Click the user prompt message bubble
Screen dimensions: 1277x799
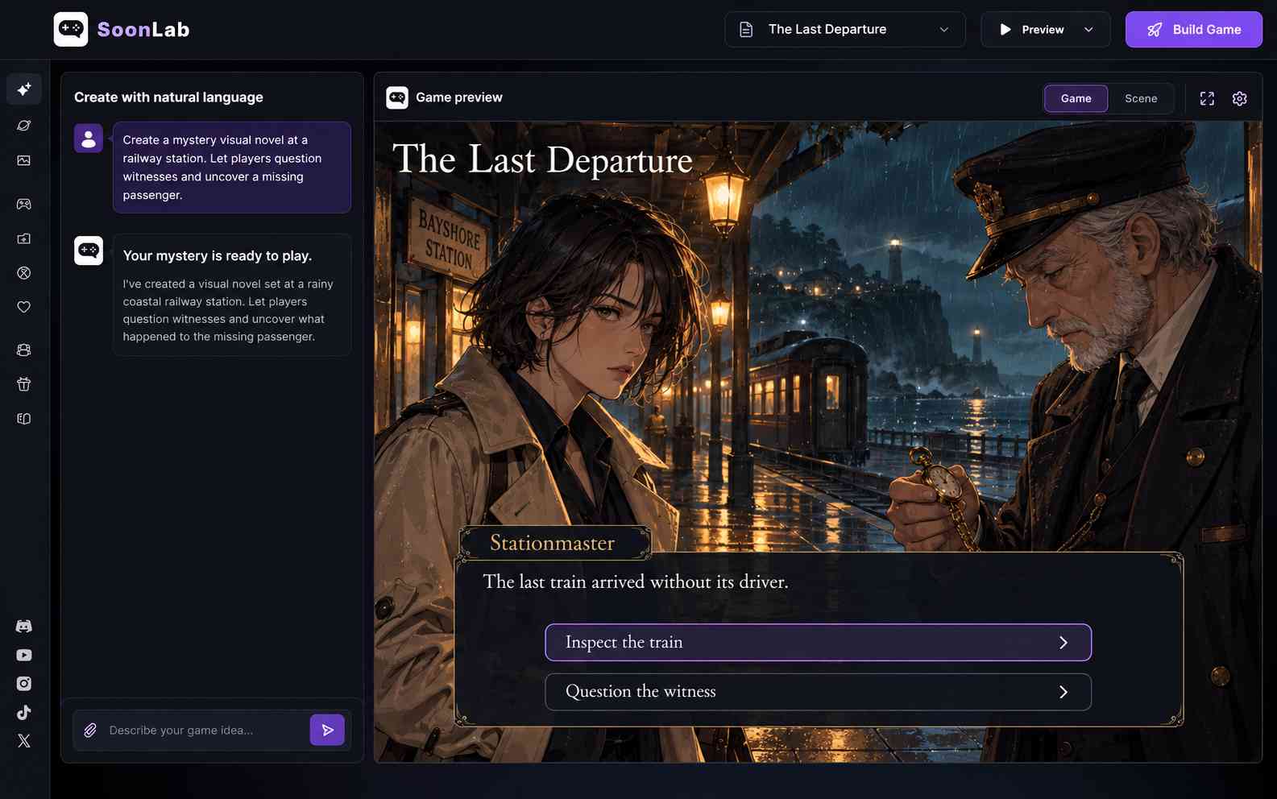click(x=232, y=168)
